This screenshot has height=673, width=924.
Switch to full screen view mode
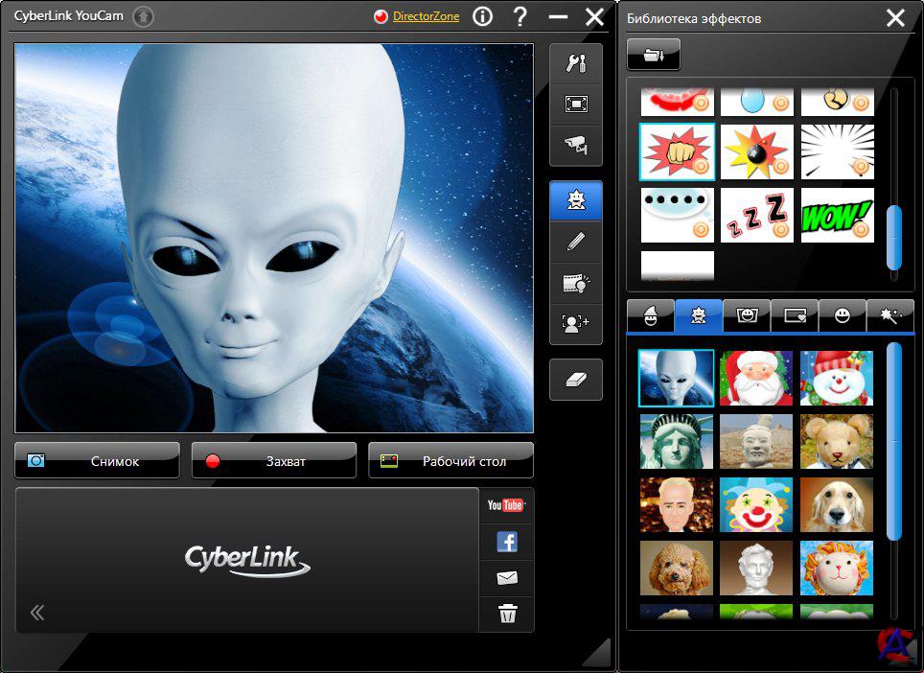(576, 104)
